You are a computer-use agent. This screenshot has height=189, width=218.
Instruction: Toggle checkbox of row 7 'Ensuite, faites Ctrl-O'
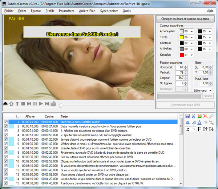click(x=6, y=148)
